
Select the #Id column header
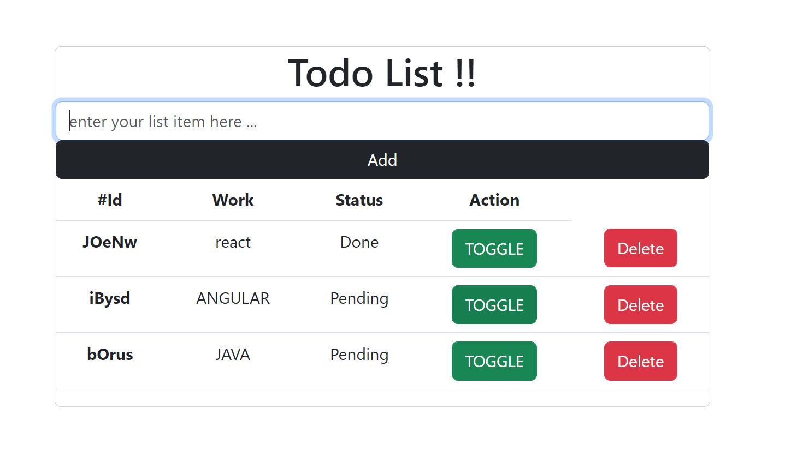pos(110,200)
